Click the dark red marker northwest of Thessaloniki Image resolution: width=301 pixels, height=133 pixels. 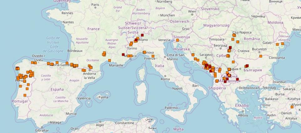pyautogui.click(x=237, y=79)
